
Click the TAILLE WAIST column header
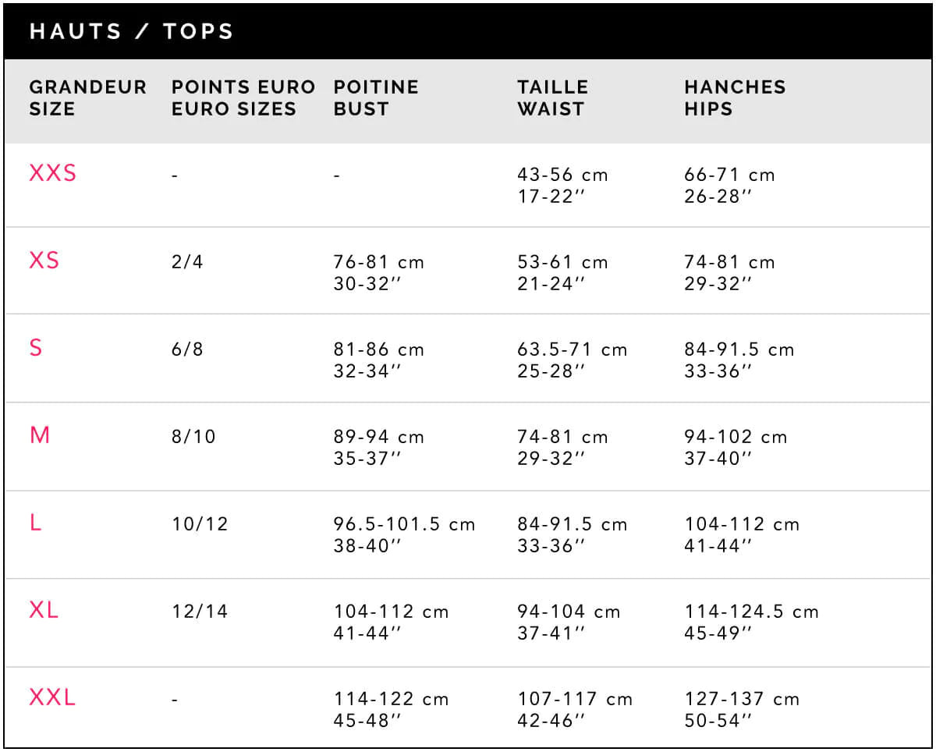pos(553,98)
